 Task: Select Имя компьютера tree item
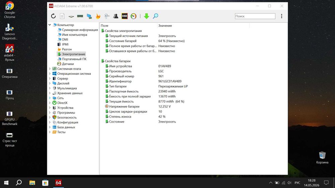74,35
